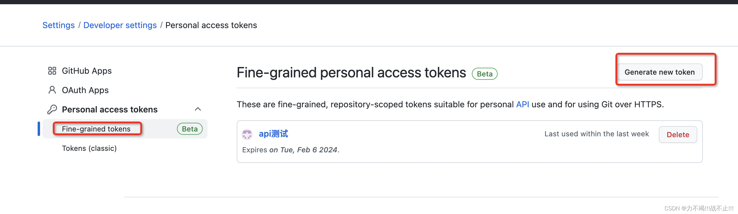Open the Developer settings breadcrumb link
The height and width of the screenshot is (214, 738).
(120, 25)
